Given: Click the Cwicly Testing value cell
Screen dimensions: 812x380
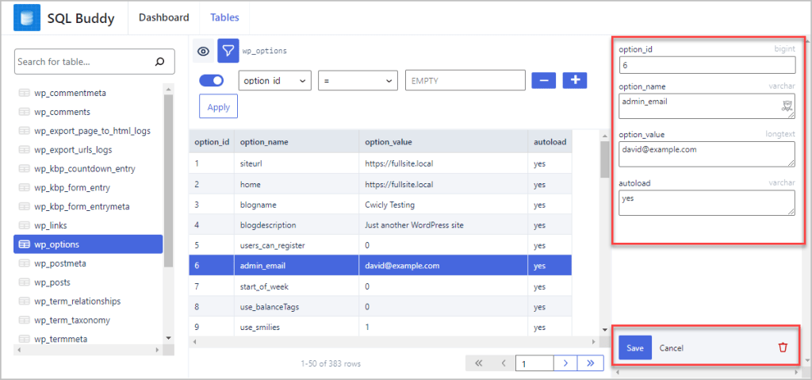Looking at the screenshot, I should click(x=443, y=205).
